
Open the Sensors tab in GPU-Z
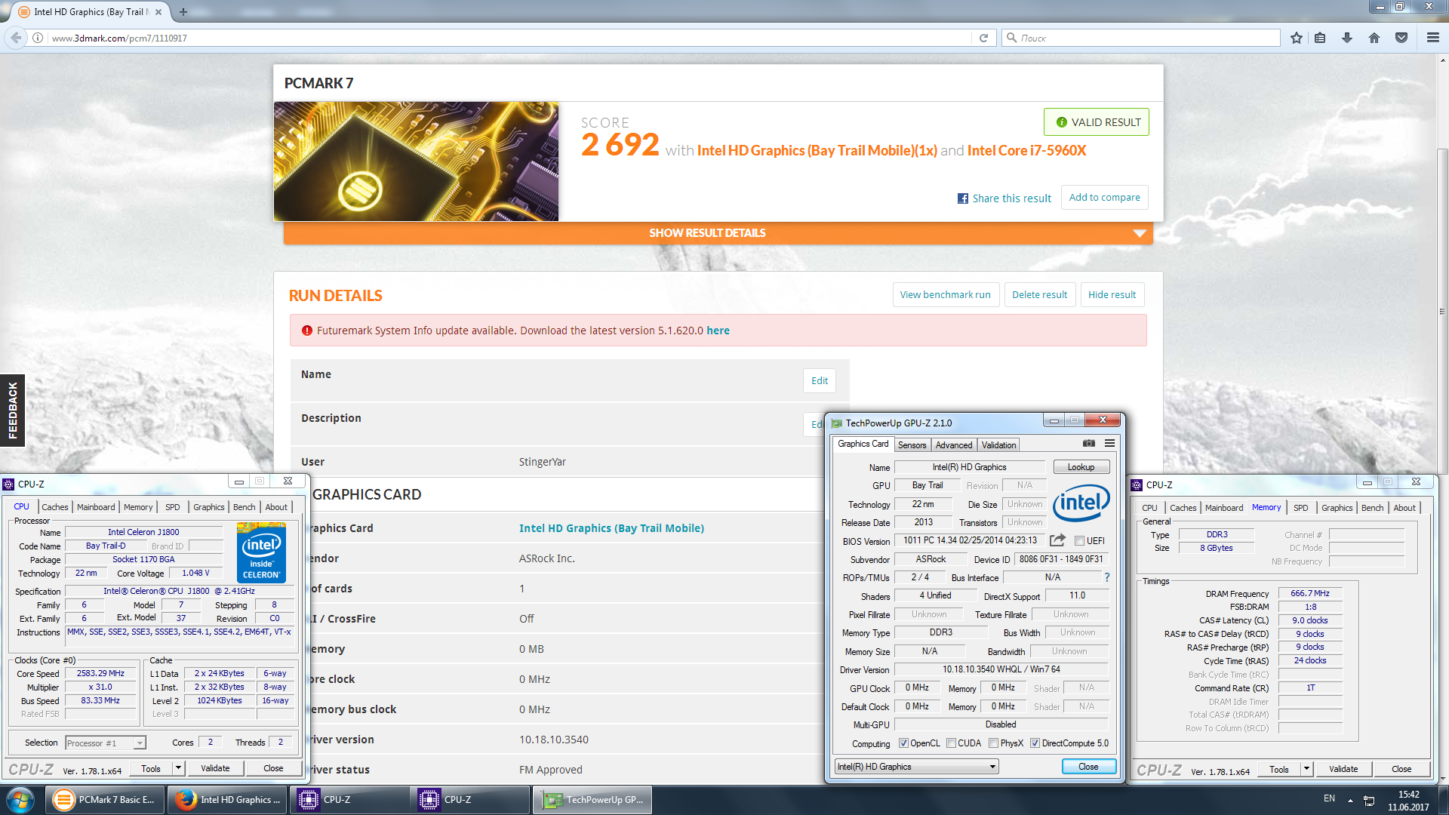point(912,445)
